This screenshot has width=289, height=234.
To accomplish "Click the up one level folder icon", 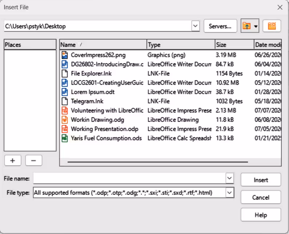I will tap(247, 26).
